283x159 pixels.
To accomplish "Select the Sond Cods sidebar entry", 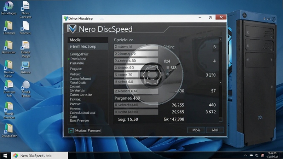I will pyautogui.click(x=77, y=83).
